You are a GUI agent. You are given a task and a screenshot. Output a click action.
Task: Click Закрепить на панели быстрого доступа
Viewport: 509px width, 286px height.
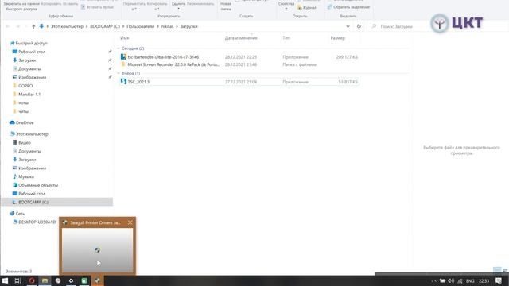pos(21,6)
